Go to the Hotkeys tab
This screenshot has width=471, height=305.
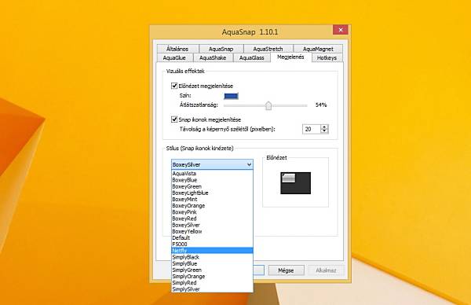click(327, 57)
